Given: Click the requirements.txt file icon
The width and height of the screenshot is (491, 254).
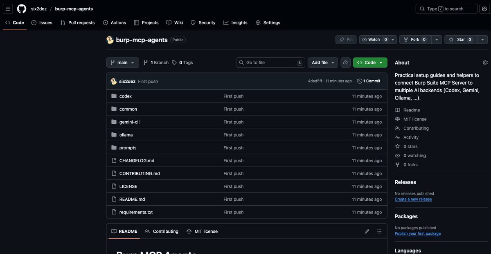Looking at the screenshot, I should [114, 212].
